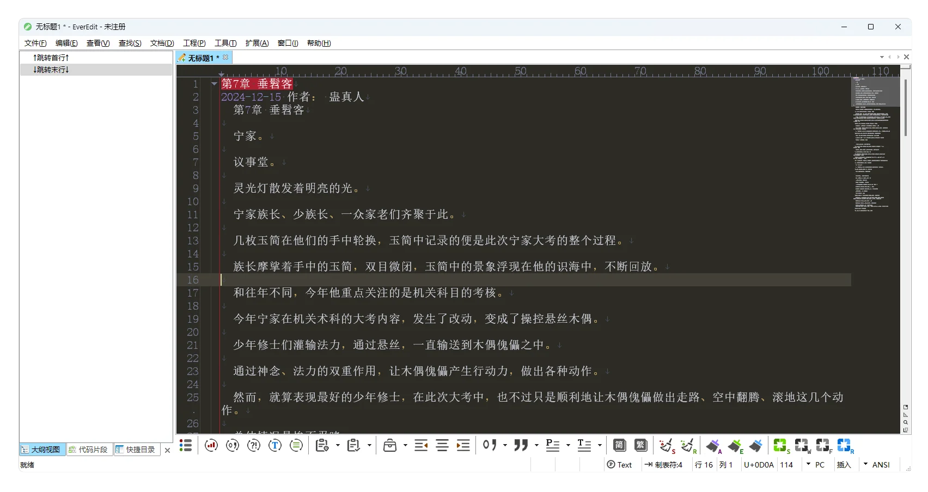
Task: Click the circular green lines icon
Action: 296,446
